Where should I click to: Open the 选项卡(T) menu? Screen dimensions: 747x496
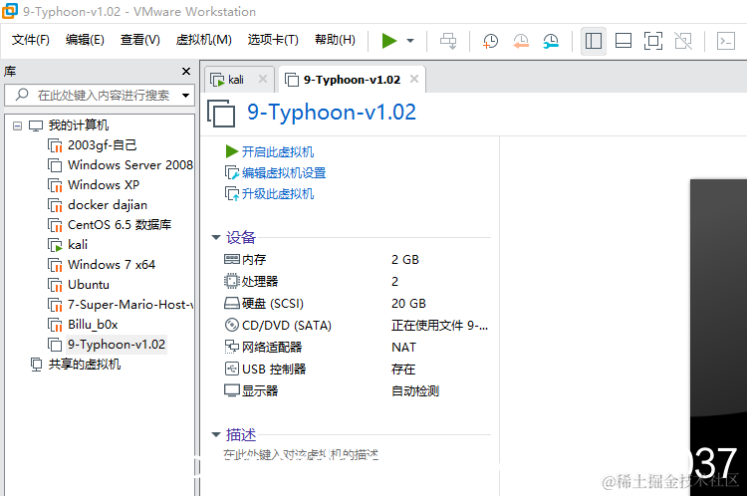pos(273,40)
